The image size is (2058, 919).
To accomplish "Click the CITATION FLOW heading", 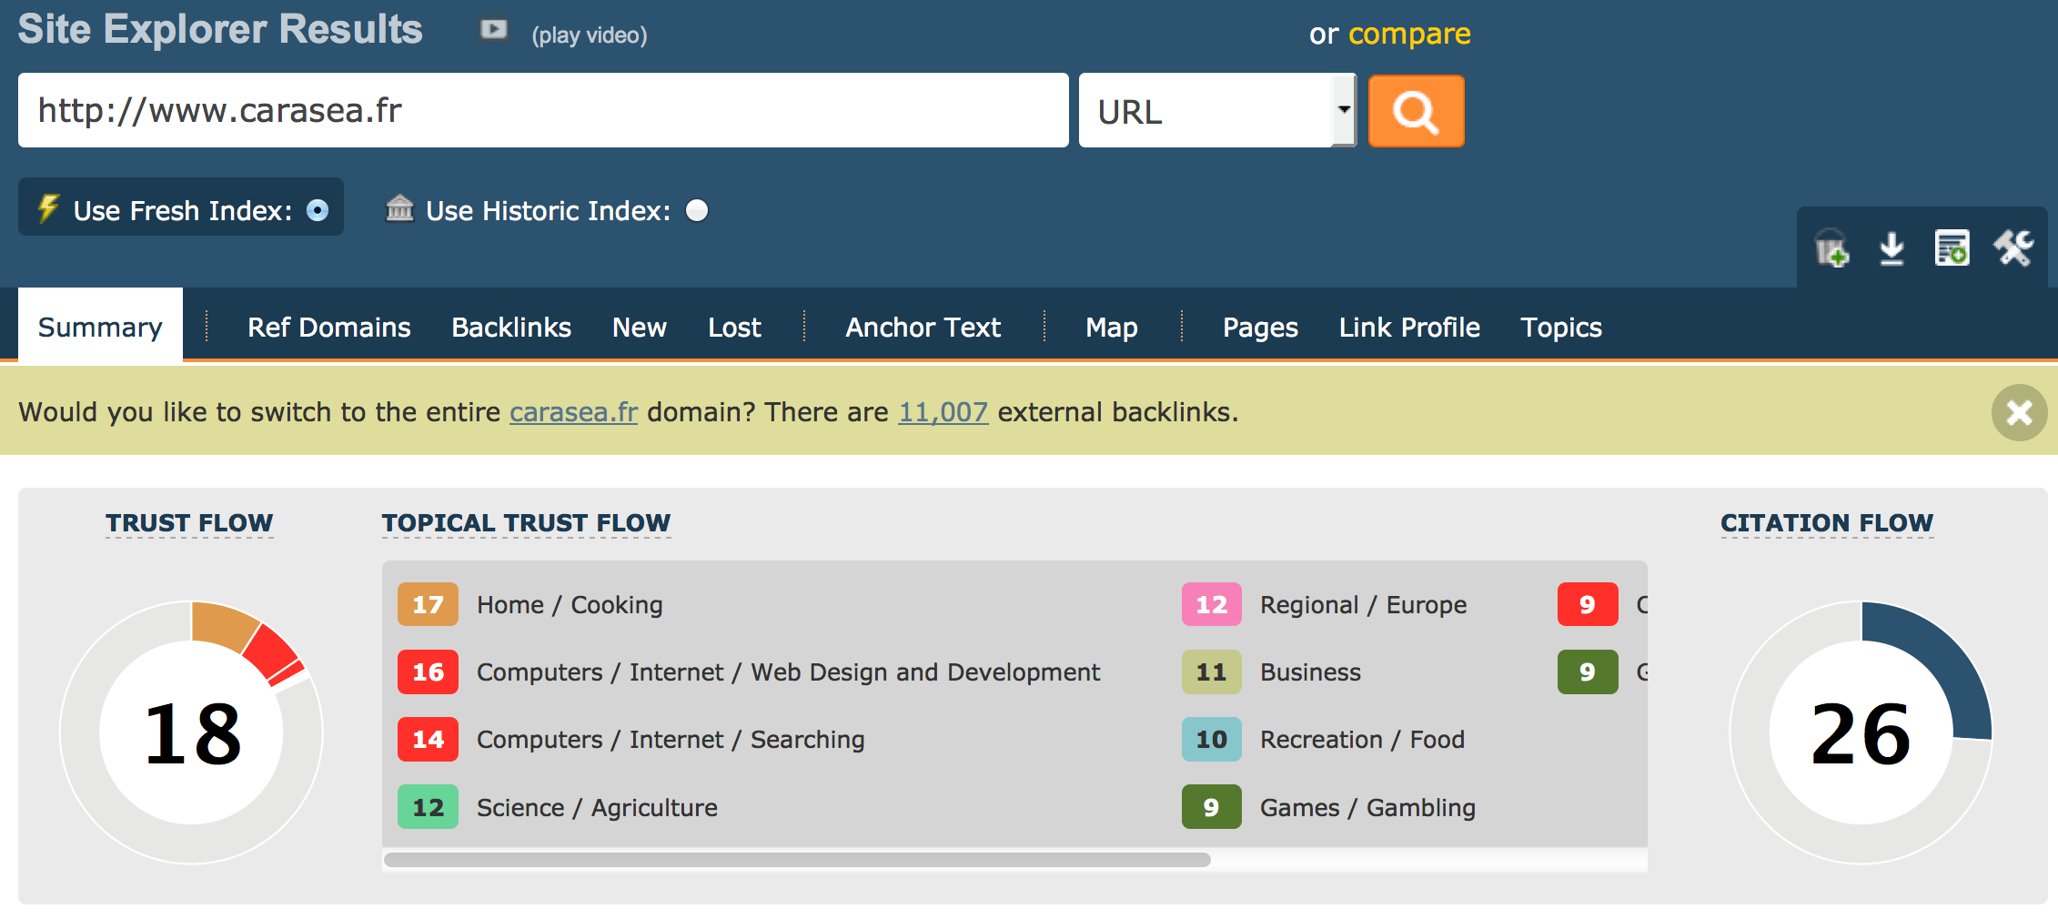I will click(1827, 523).
